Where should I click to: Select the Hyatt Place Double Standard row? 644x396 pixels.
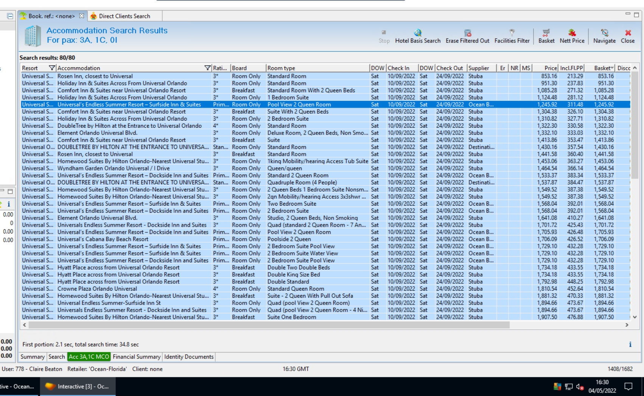pyautogui.click(x=325, y=282)
